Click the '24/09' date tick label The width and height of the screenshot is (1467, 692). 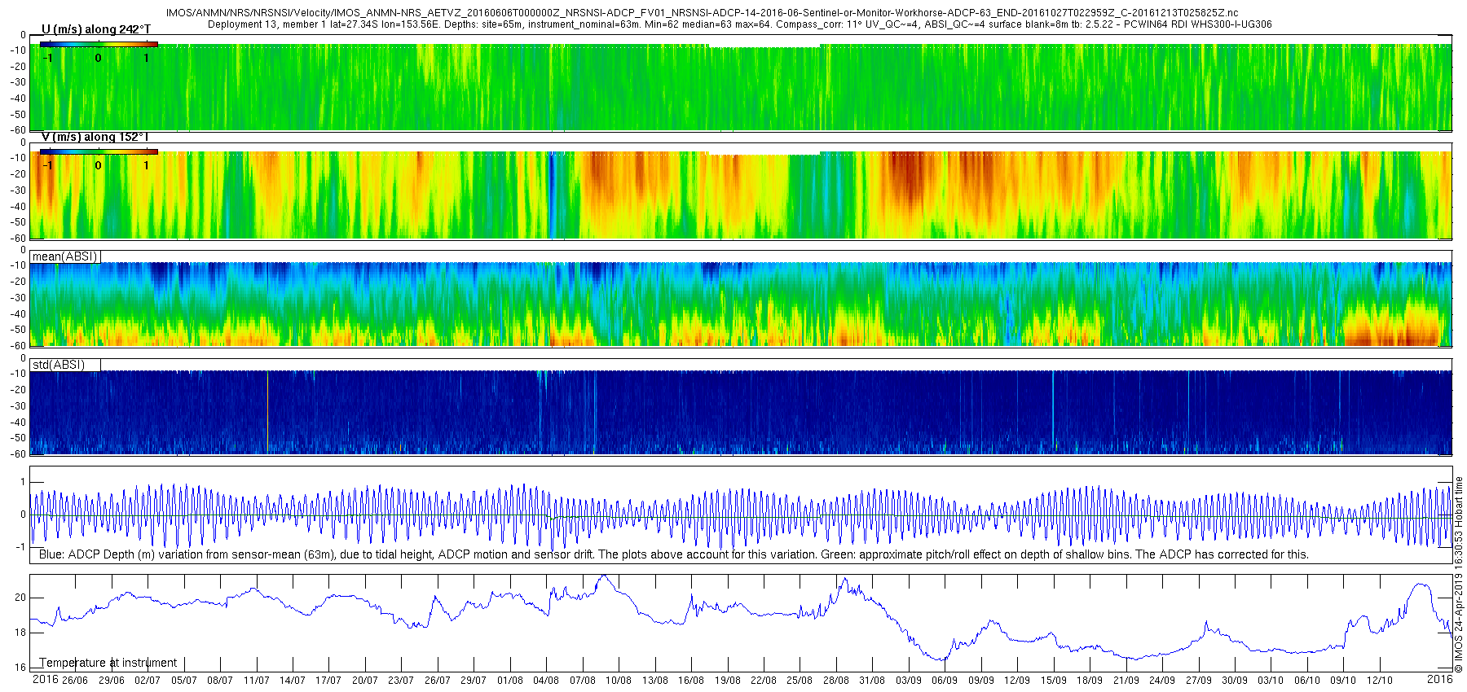(1162, 681)
